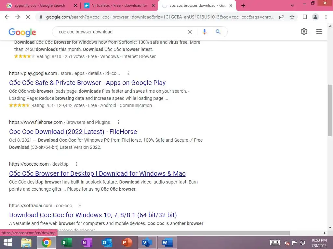Click the 'Rating: 8/10 · 251 votes' text

click(x=60, y=56)
